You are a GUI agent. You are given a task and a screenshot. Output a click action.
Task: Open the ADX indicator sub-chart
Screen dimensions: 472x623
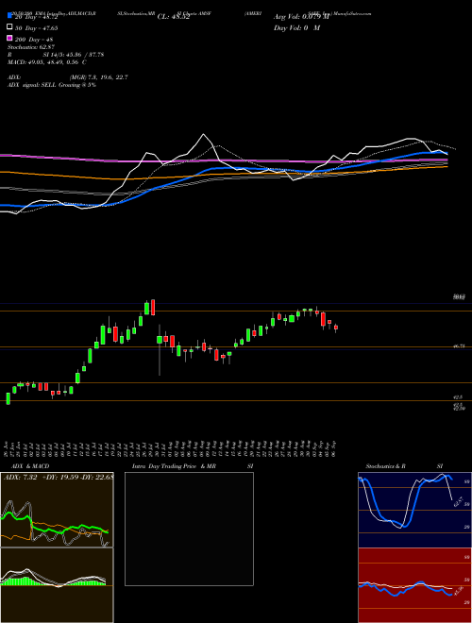coord(57,510)
